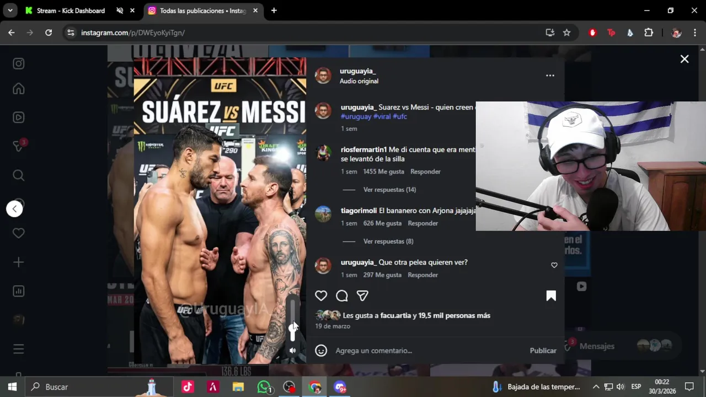Open the red 'Tp' extension icon
This screenshot has height=397, width=706.
pyautogui.click(x=611, y=33)
